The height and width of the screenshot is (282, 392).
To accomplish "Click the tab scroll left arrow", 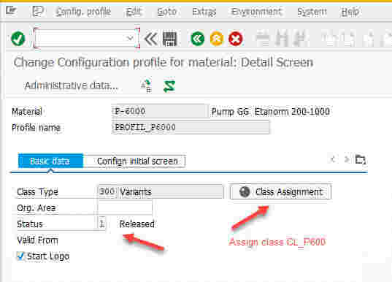I will coord(333,159).
